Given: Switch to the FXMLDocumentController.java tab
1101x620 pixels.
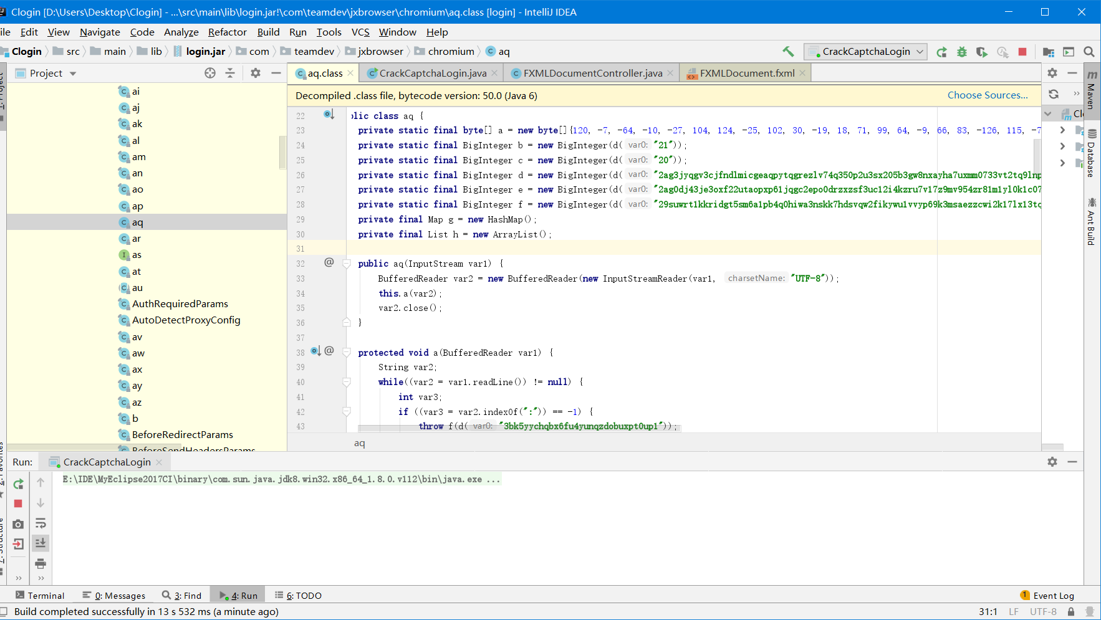Looking at the screenshot, I should [592, 73].
